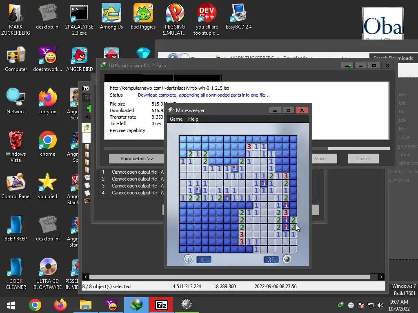The height and width of the screenshot is (313, 418).
Task: Click Show details >> in download window
Action: pos(137,159)
